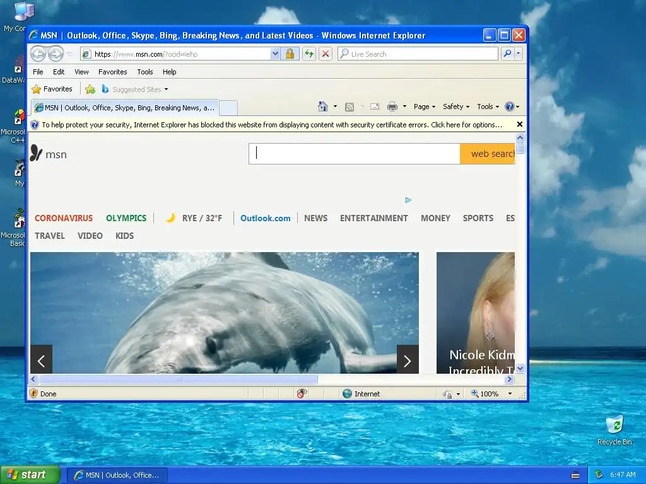The height and width of the screenshot is (484, 646).
Task: Expand the Print options dropdown arrow
Action: [404, 107]
